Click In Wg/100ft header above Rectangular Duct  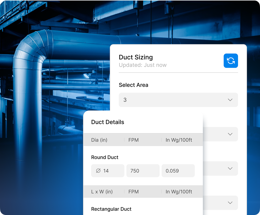tap(179, 192)
